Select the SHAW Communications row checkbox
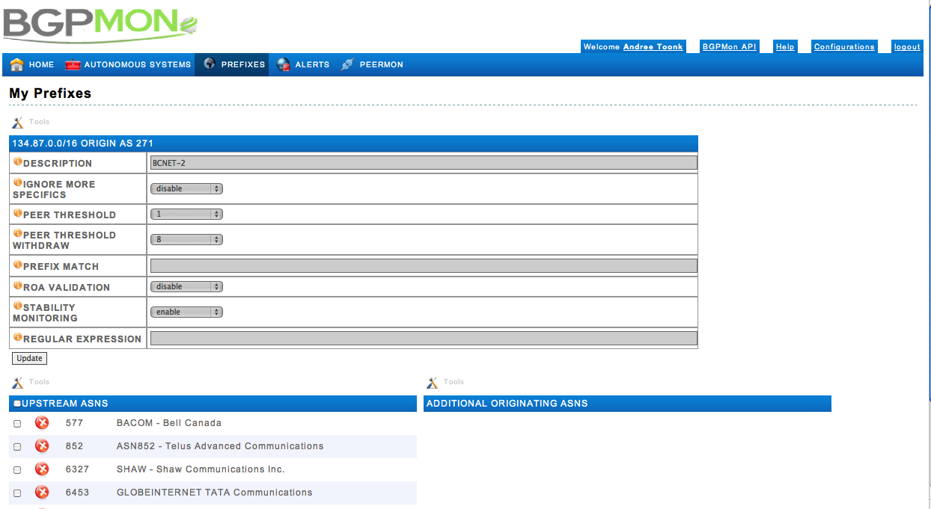The height and width of the screenshot is (509, 931). [x=17, y=470]
